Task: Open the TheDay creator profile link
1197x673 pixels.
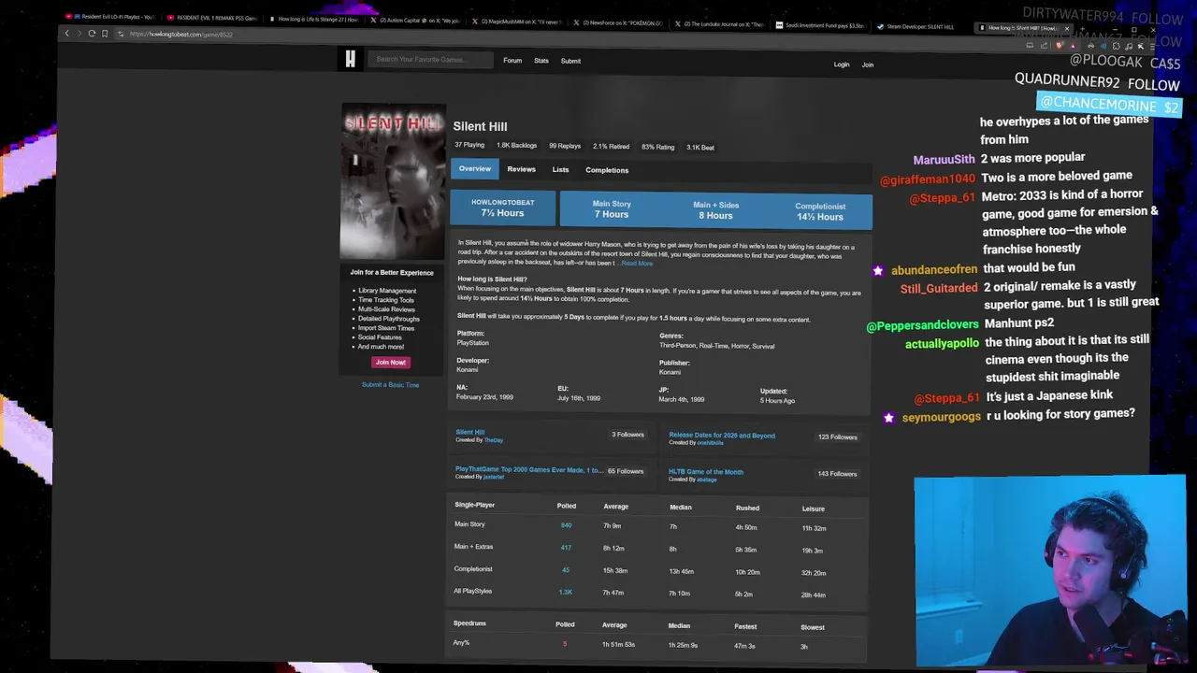Action: pyautogui.click(x=494, y=440)
